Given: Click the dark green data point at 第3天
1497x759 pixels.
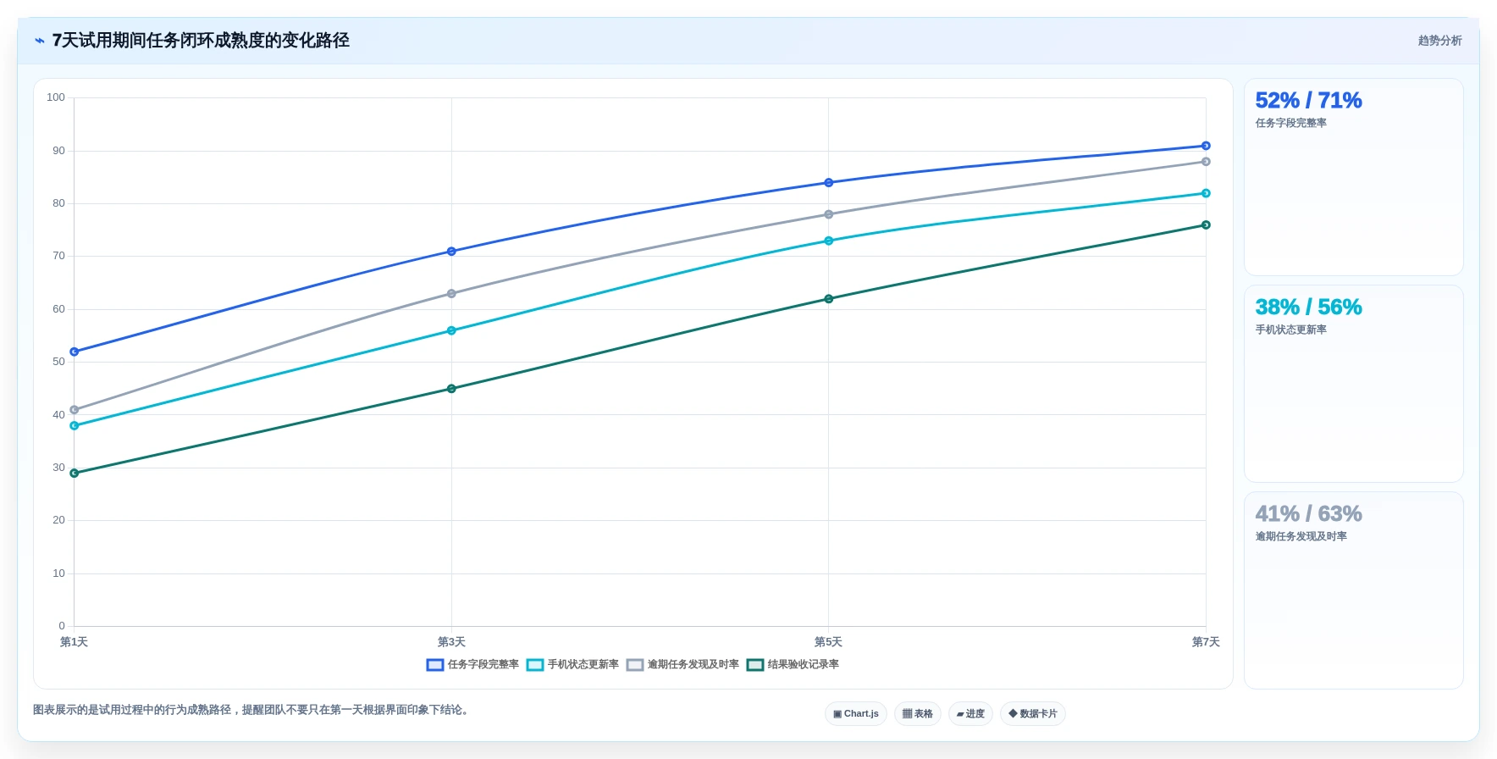Looking at the screenshot, I should (x=451, y=389).
